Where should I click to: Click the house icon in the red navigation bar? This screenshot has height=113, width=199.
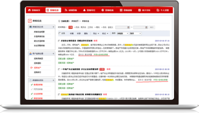click(29, 10)
